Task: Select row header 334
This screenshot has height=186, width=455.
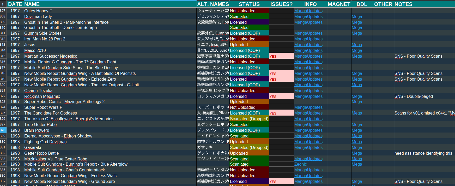Action: tap(3, 164)
